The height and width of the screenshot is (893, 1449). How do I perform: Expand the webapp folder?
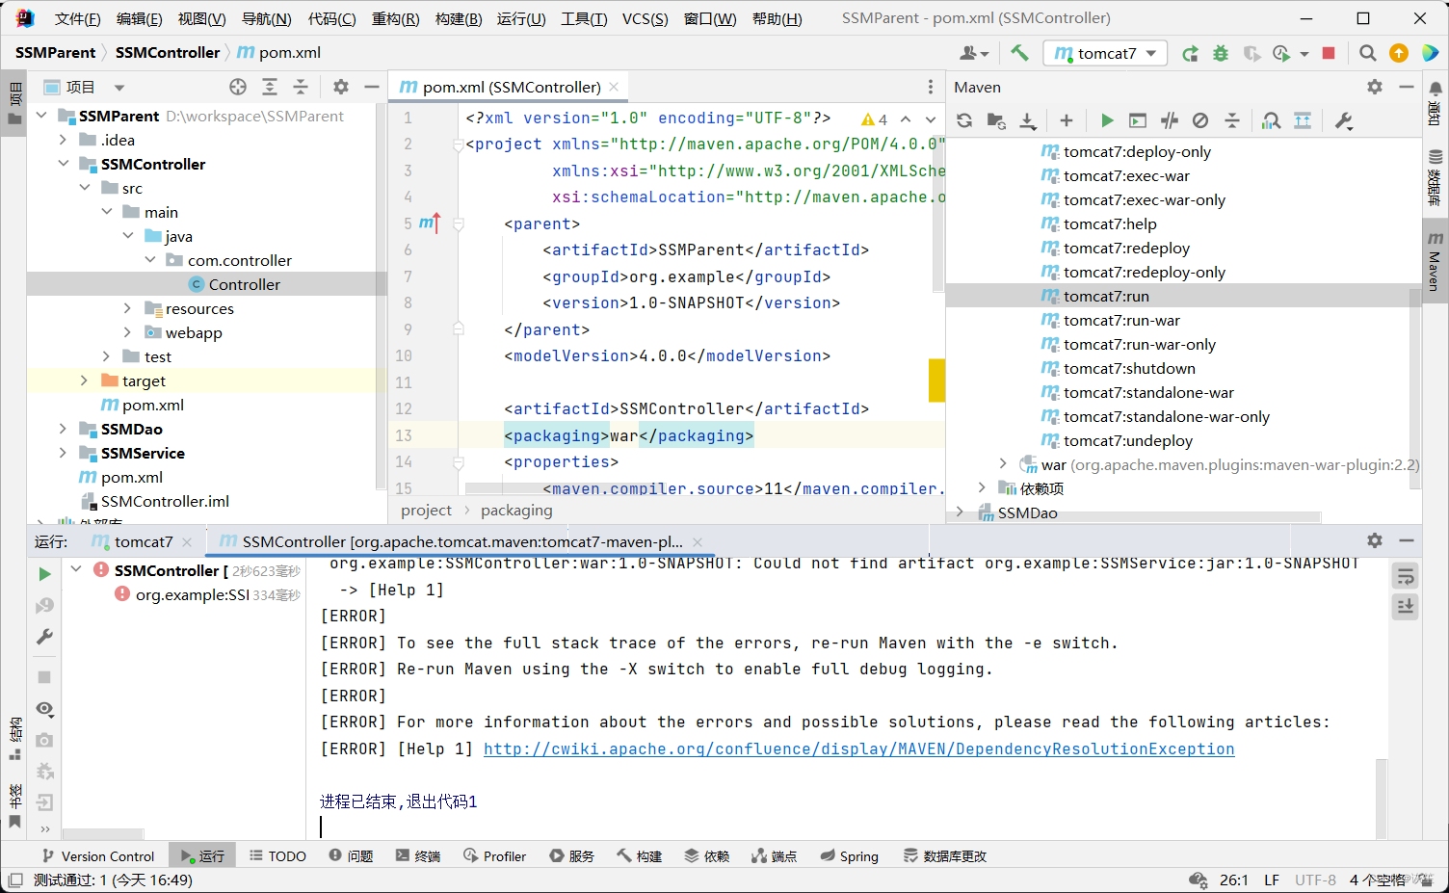[x=127, y=332]
